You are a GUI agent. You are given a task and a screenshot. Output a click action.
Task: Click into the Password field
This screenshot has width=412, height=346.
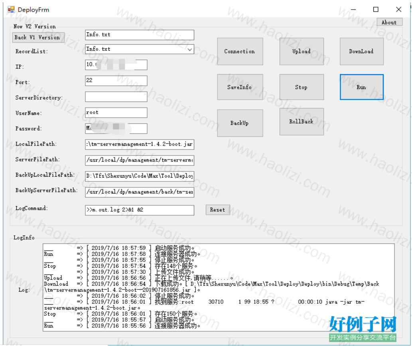(x=116, y=129)
